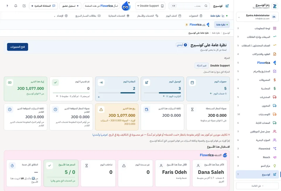The width and height of the screenshot is (281, 191).
Task: Expand the المبيعات وإدارة العلاقات sidebar group
Action: point(257,37)
